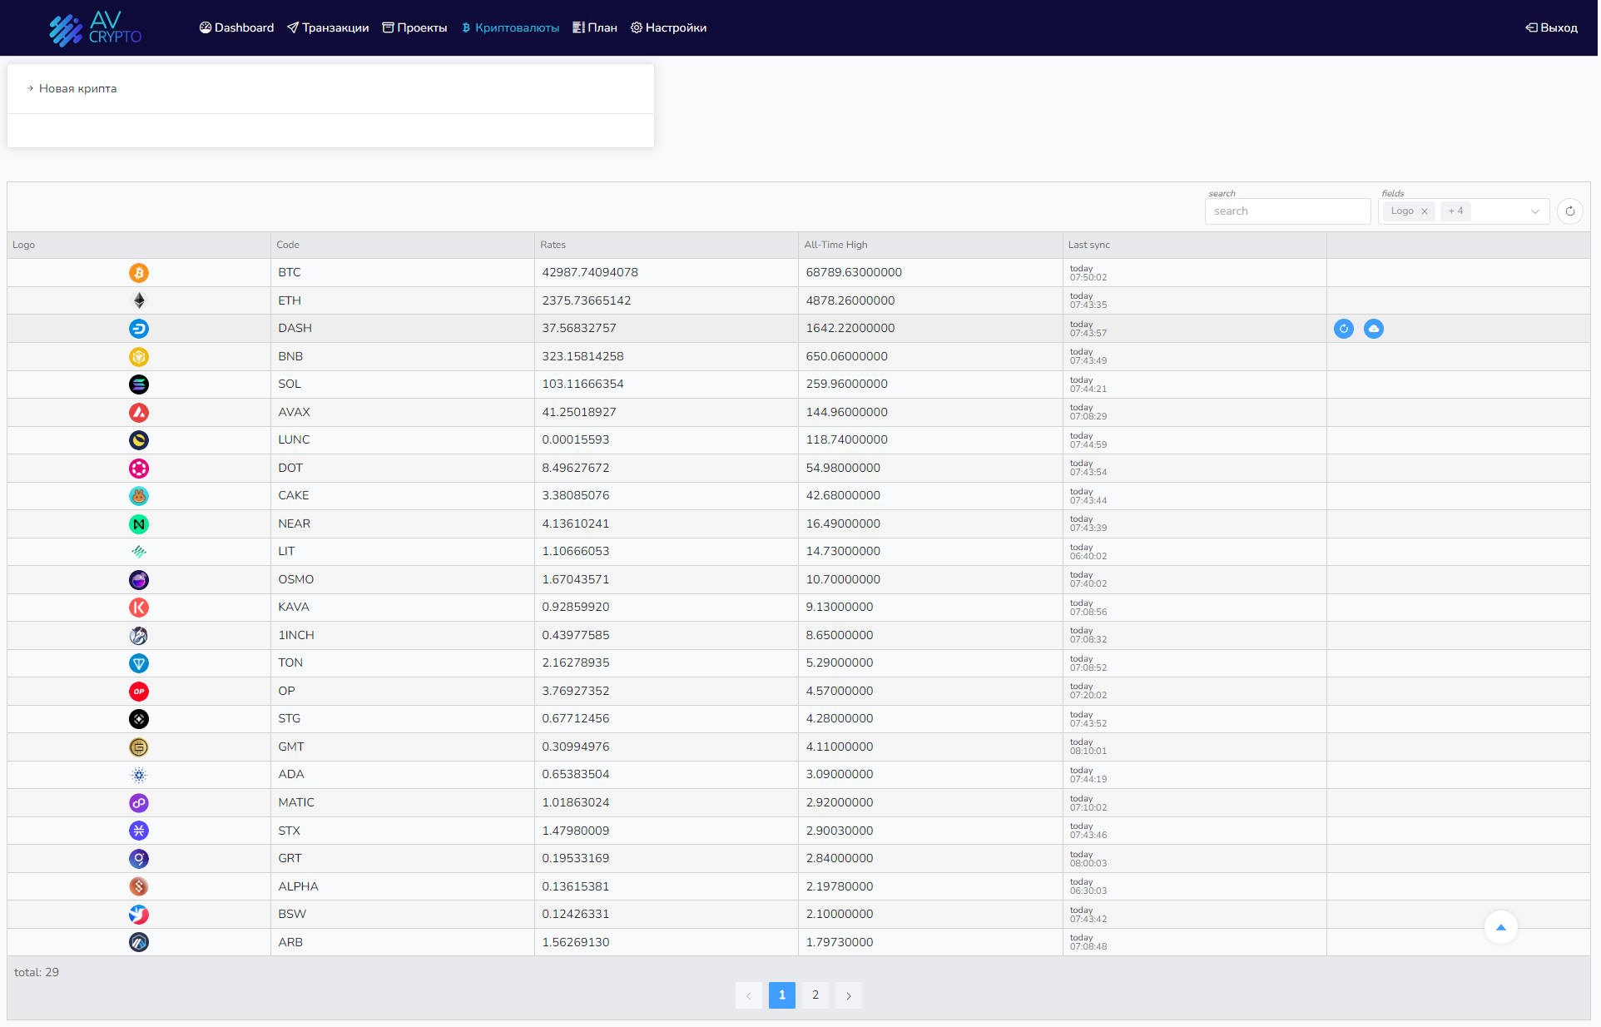Viewport: 1601px width, 1027px height.
Task: Open the Транзакции menu item
Action: click(328, 27)
